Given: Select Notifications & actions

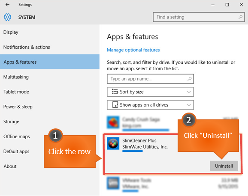Looking at the screenshot, I should click(x=50, y=47).
